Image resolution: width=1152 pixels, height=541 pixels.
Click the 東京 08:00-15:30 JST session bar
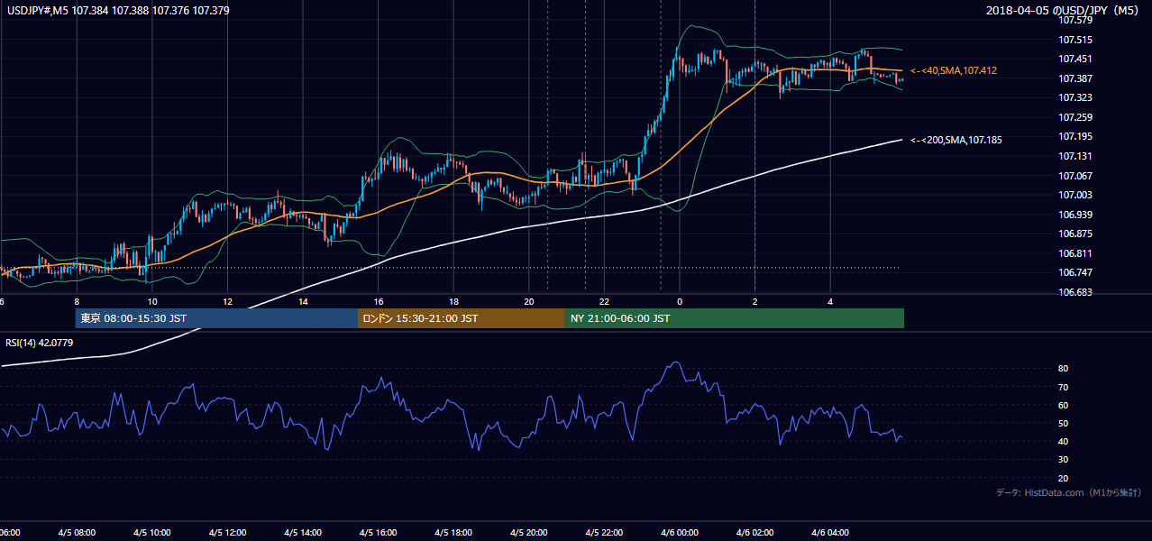216,318
